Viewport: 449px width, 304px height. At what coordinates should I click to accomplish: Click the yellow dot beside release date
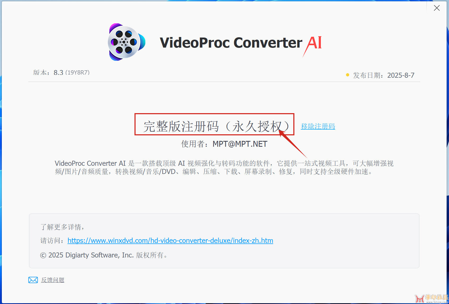348,75
